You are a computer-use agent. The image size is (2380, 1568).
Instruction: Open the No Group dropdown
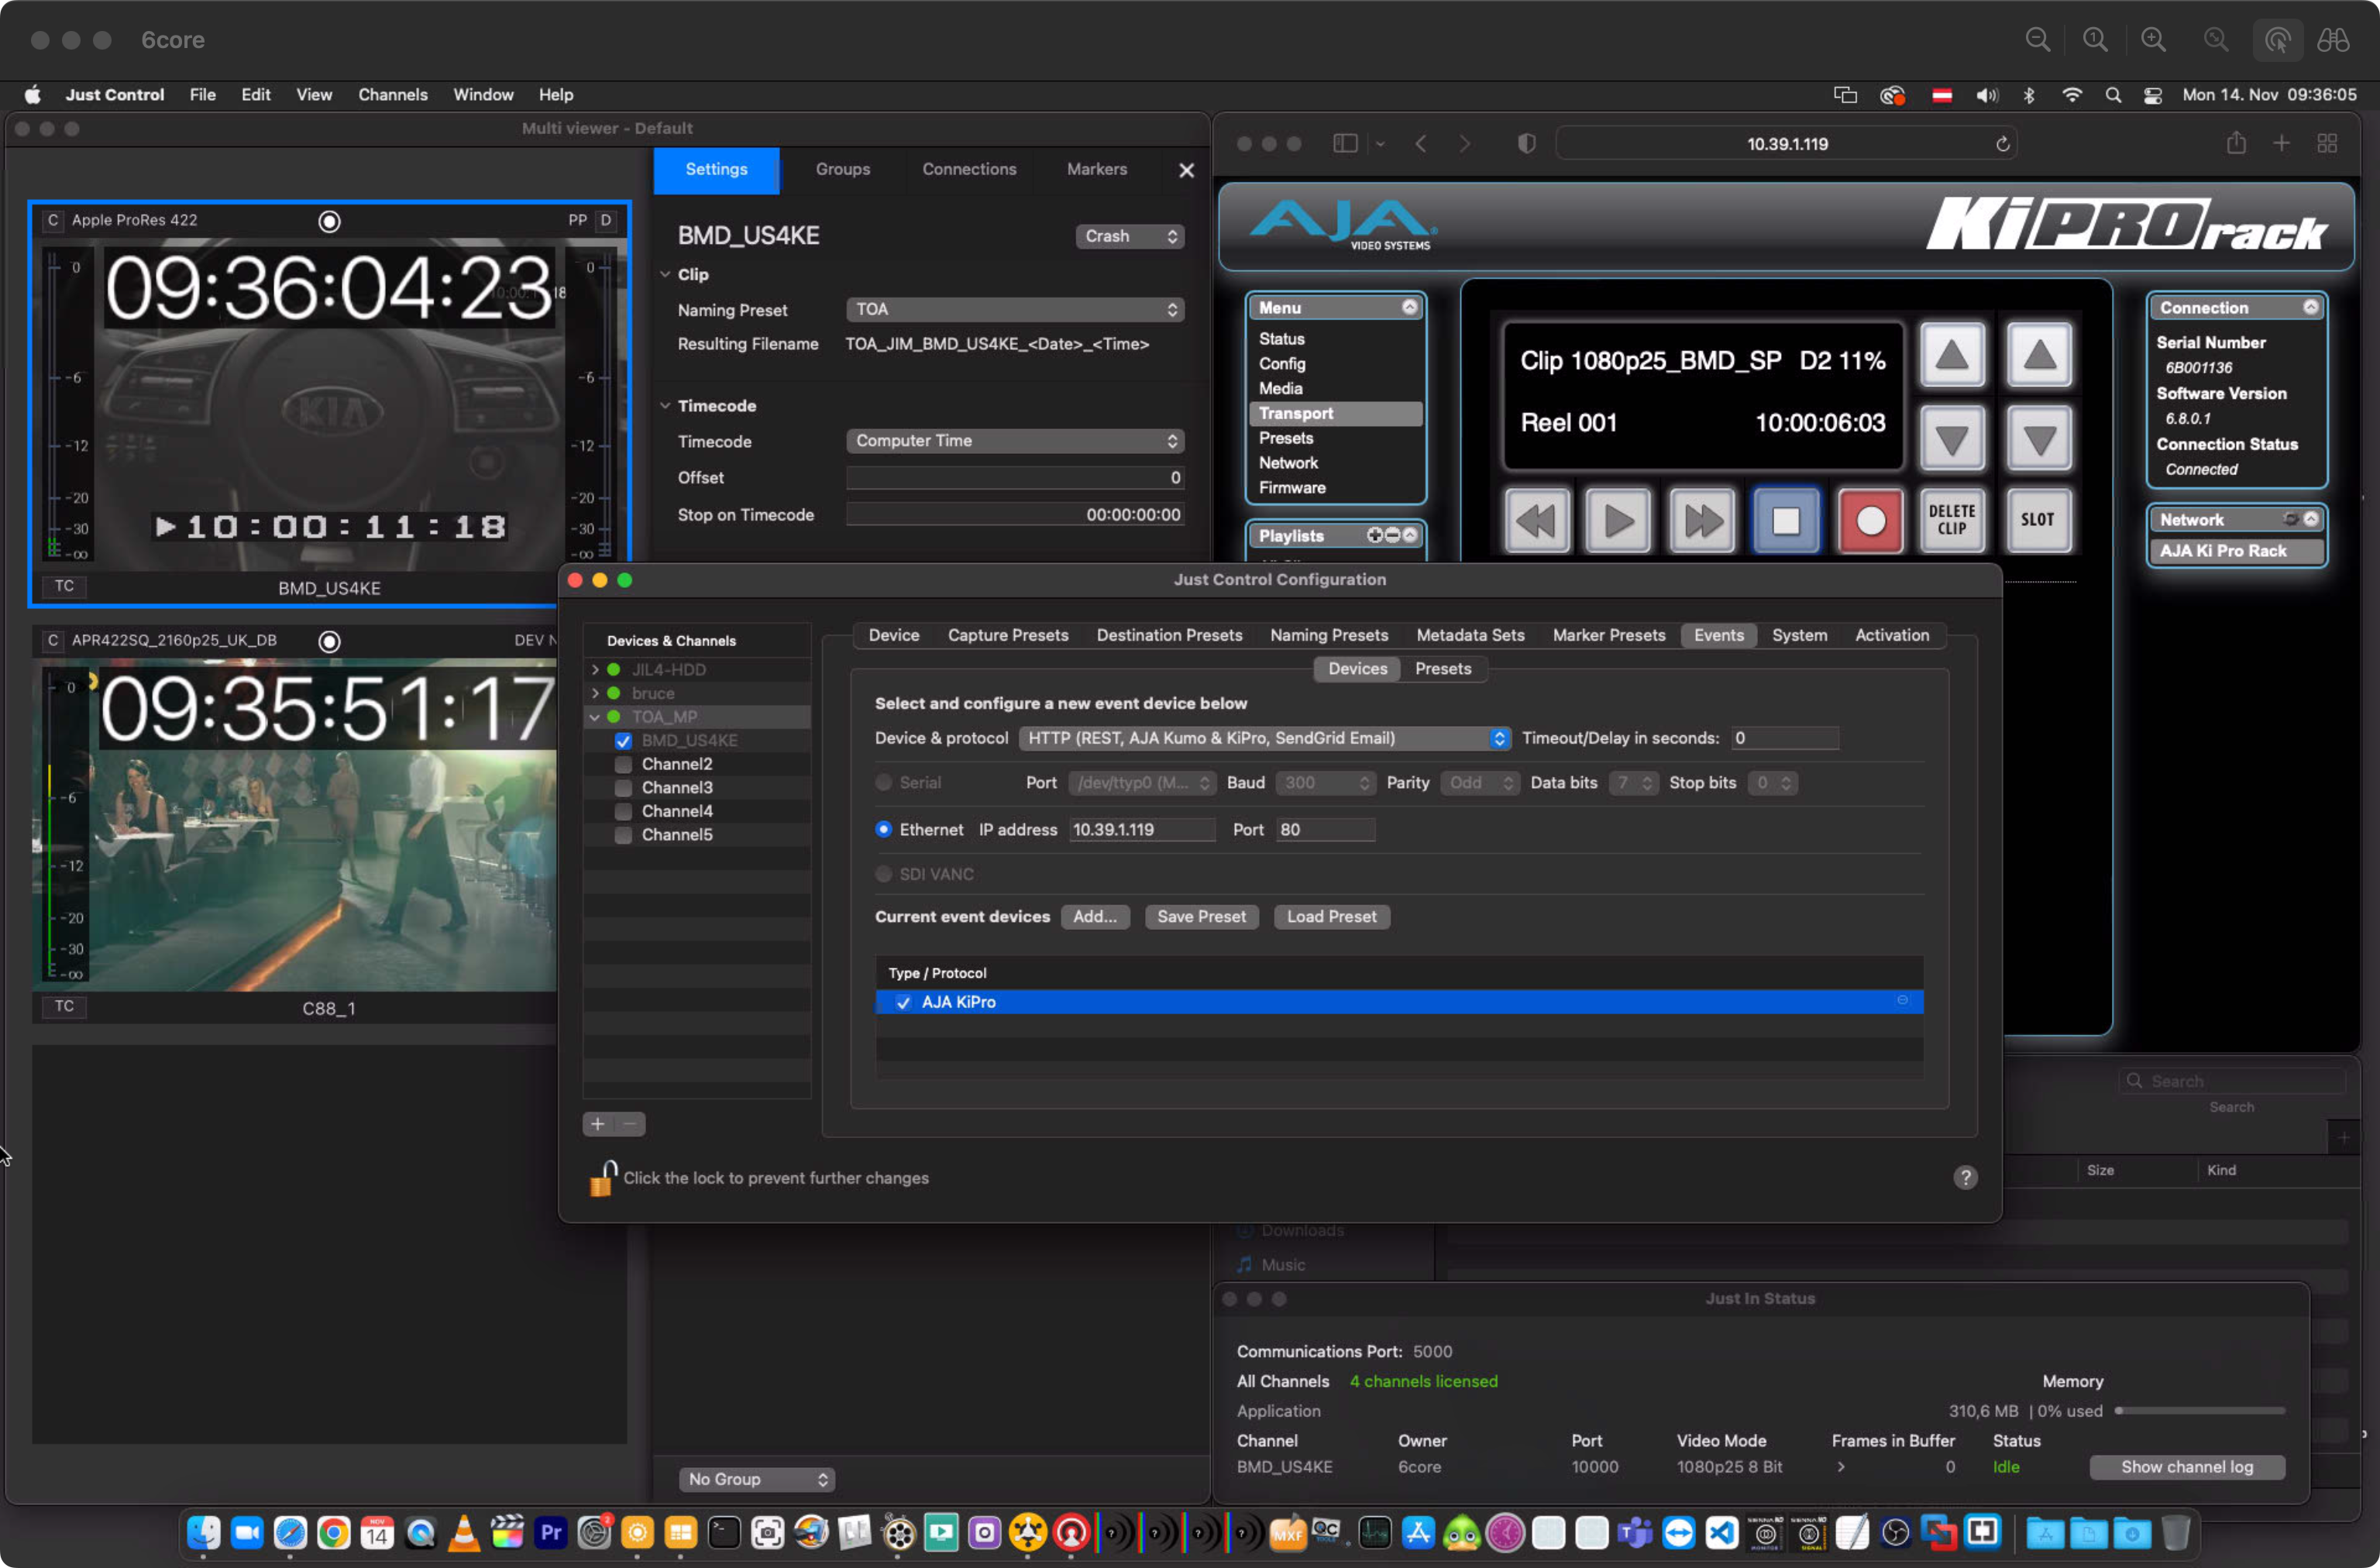click(757, 1479)
